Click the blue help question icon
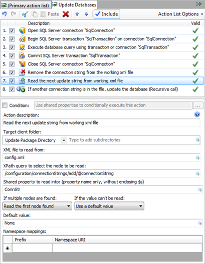Viewport: 205px width, 264px height. pos(197,114)
